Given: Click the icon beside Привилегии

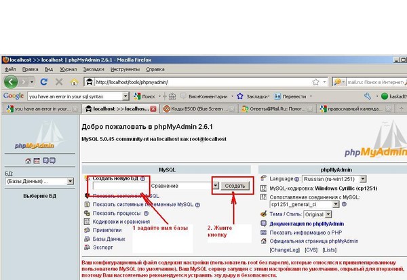Looking at the screenshot, I should point(87,231).
